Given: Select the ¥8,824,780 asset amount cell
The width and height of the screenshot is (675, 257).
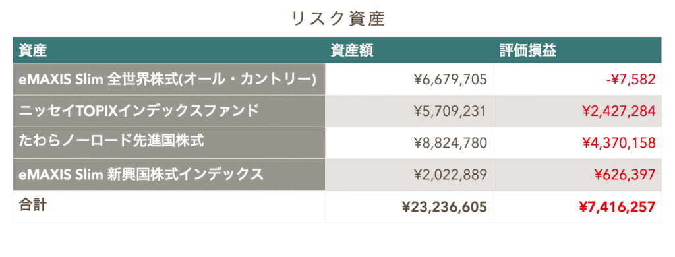Looking at the screenshot, I should point(409,142).
